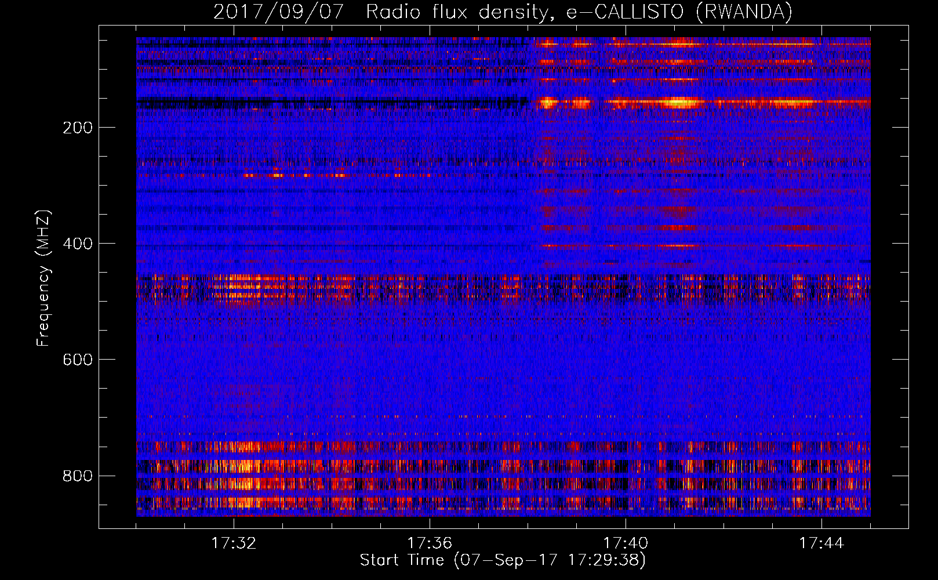Click the "Frequency (MHZ)" axis label
The width and height of the screenshot is (938, 580).
pos(43,278)
